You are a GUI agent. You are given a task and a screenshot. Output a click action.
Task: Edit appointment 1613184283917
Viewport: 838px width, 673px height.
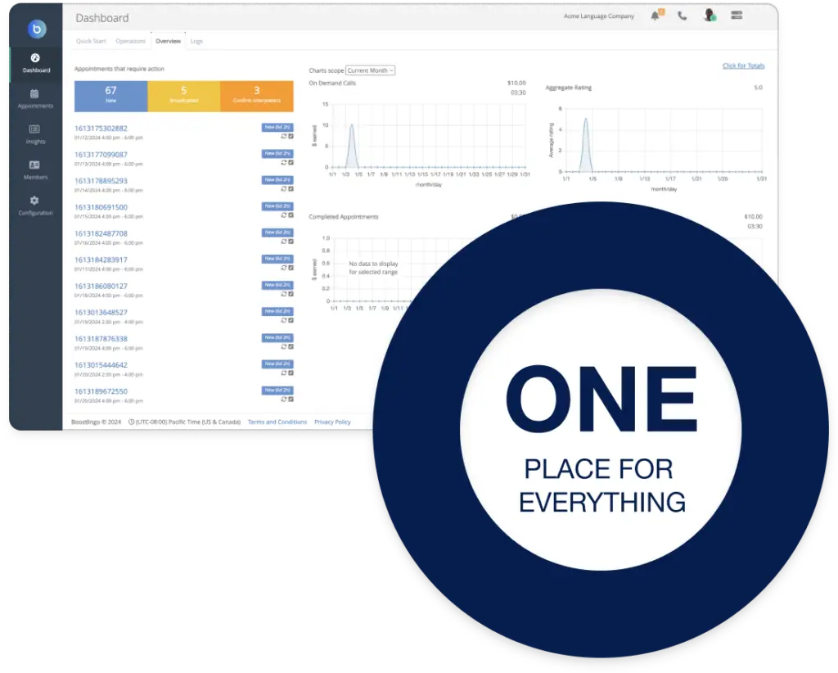click(291, 268)
